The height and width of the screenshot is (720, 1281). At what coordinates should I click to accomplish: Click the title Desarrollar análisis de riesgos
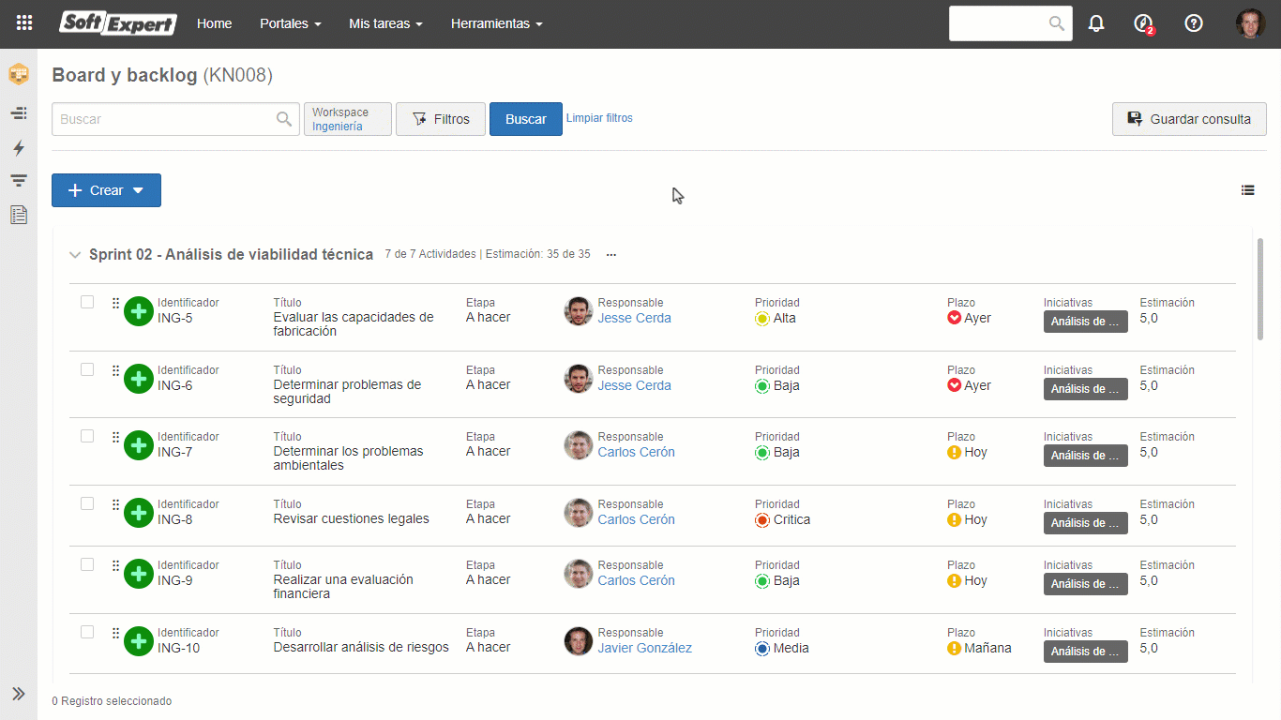click(x=361, y=648)
